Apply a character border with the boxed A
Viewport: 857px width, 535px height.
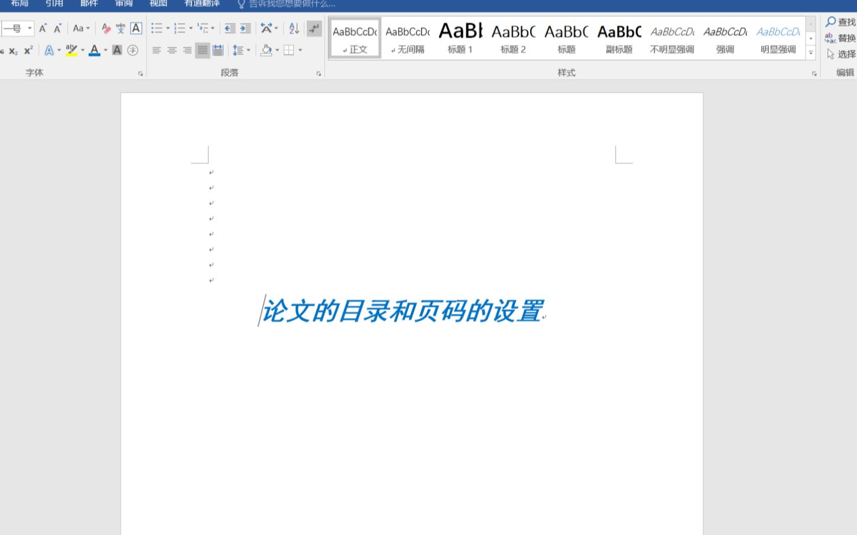tap(136, 28)
